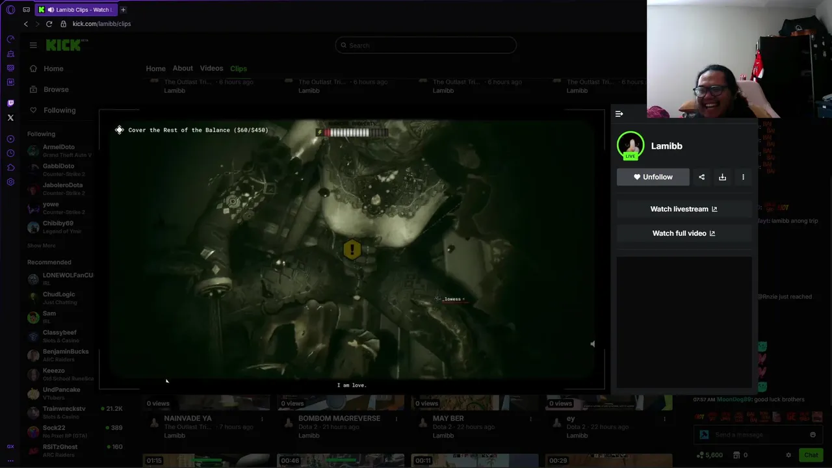Image resolution: width=832 pixels, height=468 pixels.
Task: Reload the current page
Action: pos(49,24)
